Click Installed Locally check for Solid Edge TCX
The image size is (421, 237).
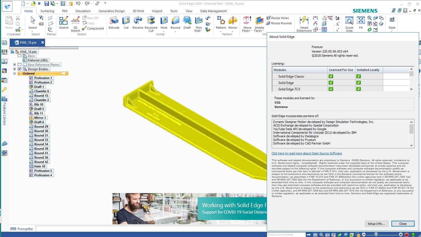(x=359, y=89)
